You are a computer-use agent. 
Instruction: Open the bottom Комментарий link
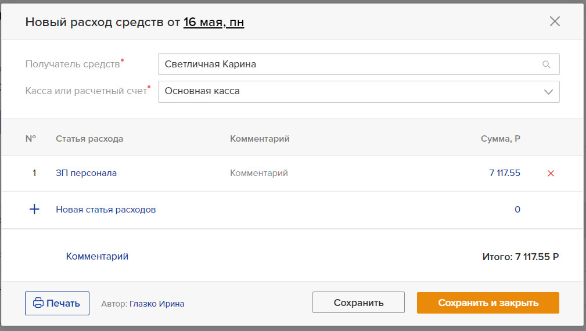tap(97, 256)
